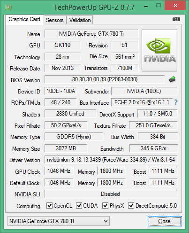Click the Driver Version field nvlddmkm

point(111,160)
